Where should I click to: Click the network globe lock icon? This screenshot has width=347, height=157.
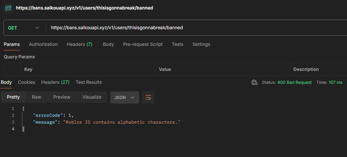tap(254, 83)
